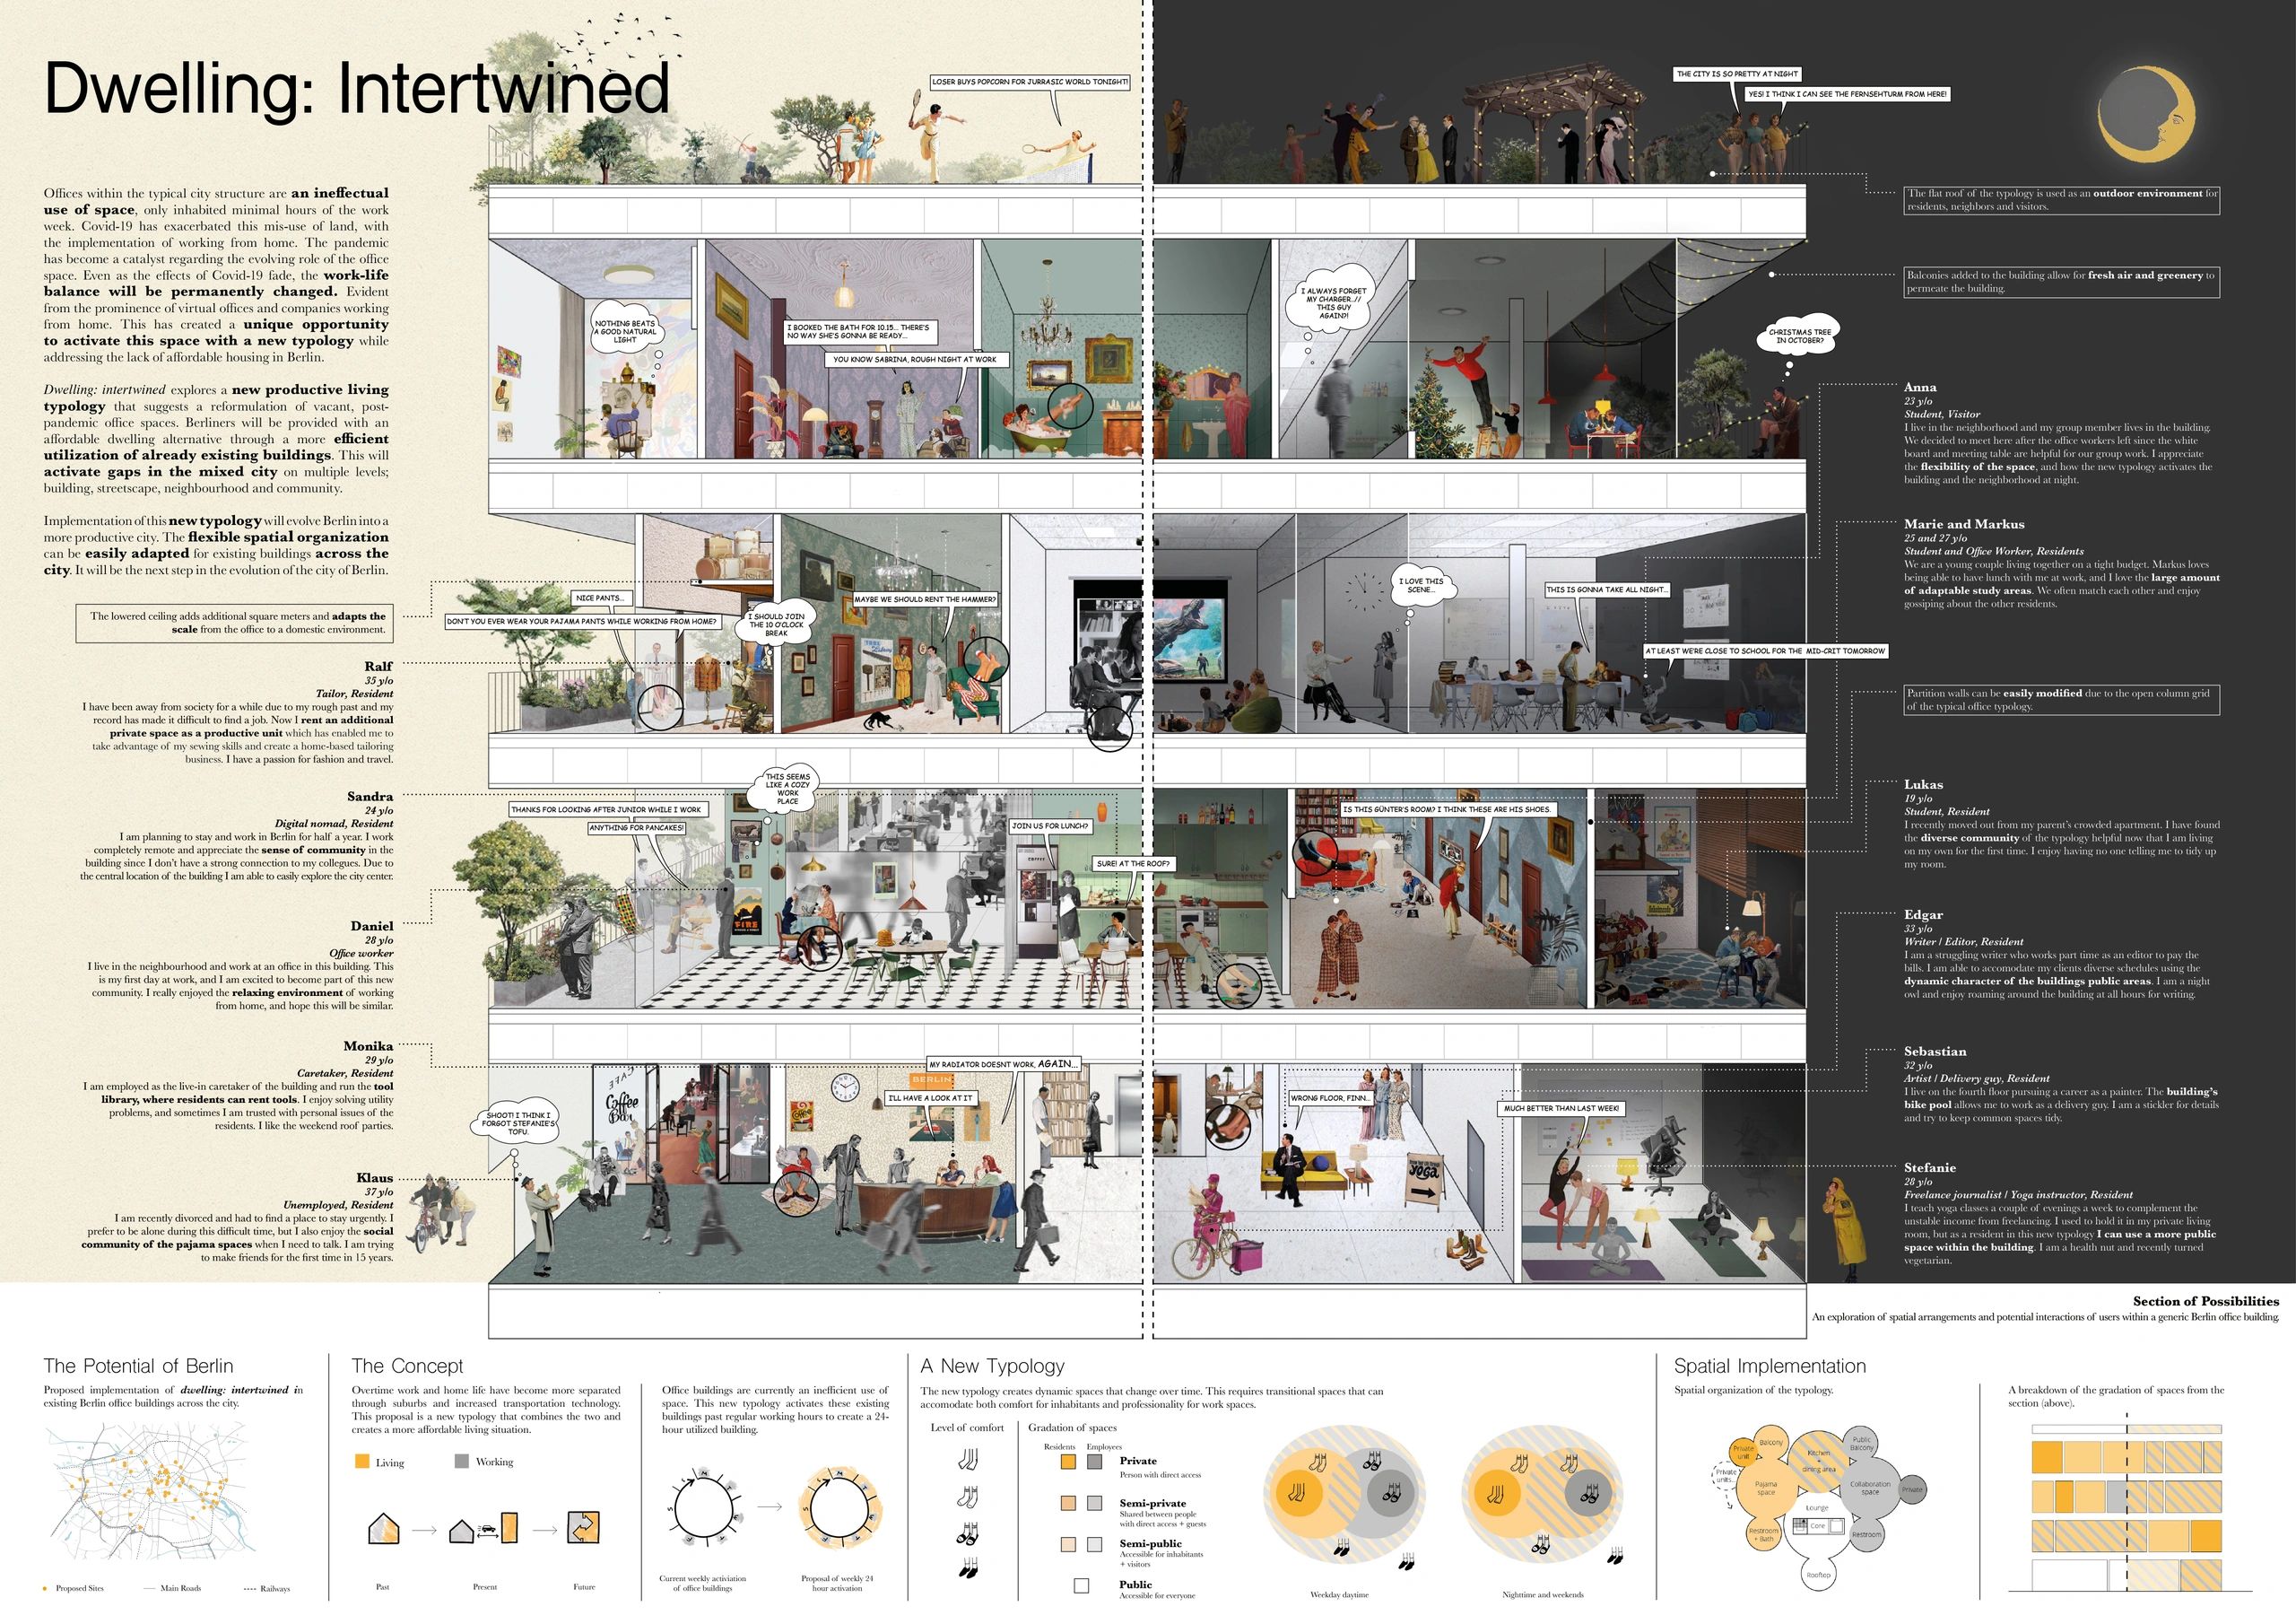Image resolution: width=2296 pixels, height=1624 pixels.
Task: Click the top socks icon under Level of comfort
Action: click(967, 1460)
